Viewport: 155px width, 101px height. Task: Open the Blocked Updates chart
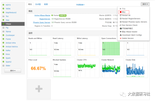63,68
